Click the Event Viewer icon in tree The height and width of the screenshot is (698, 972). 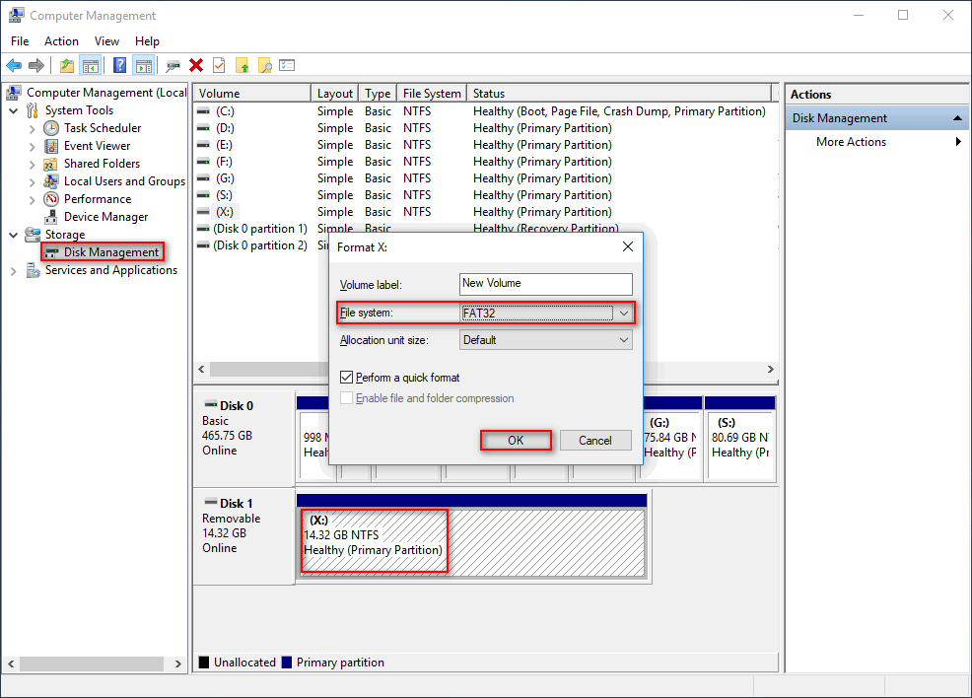click(x=51, y=146)
